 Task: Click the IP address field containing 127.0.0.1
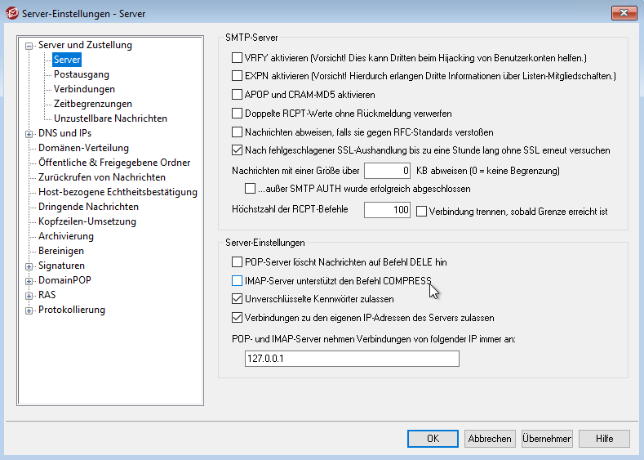pos(352,359)
